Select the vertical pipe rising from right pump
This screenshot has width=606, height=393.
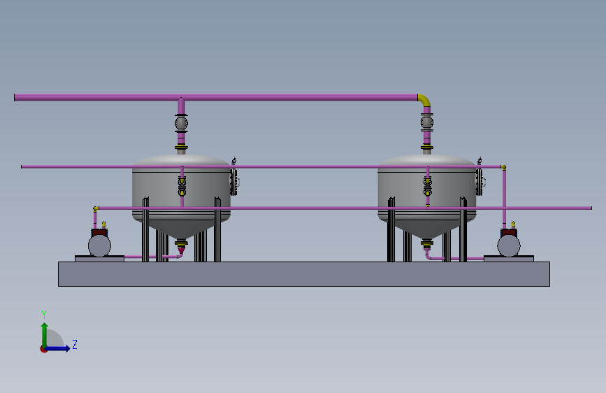504,199
